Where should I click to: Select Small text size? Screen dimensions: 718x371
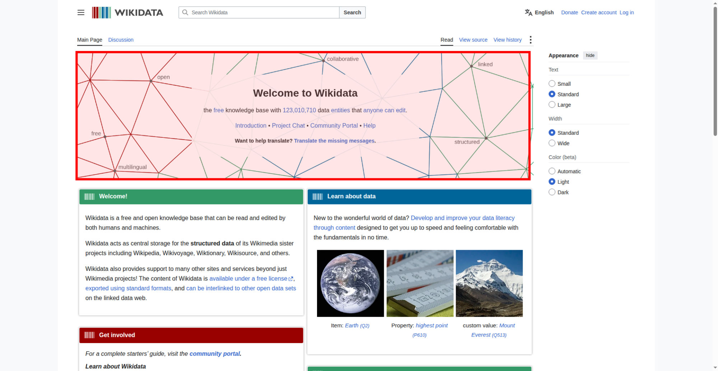tap(552, 84)
